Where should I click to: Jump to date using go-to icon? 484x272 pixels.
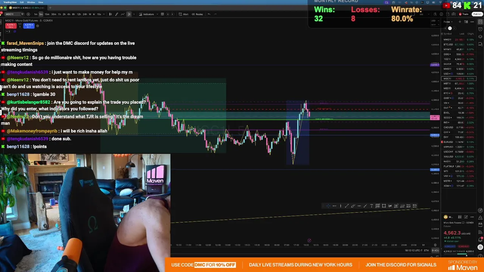tap(435, 245)
